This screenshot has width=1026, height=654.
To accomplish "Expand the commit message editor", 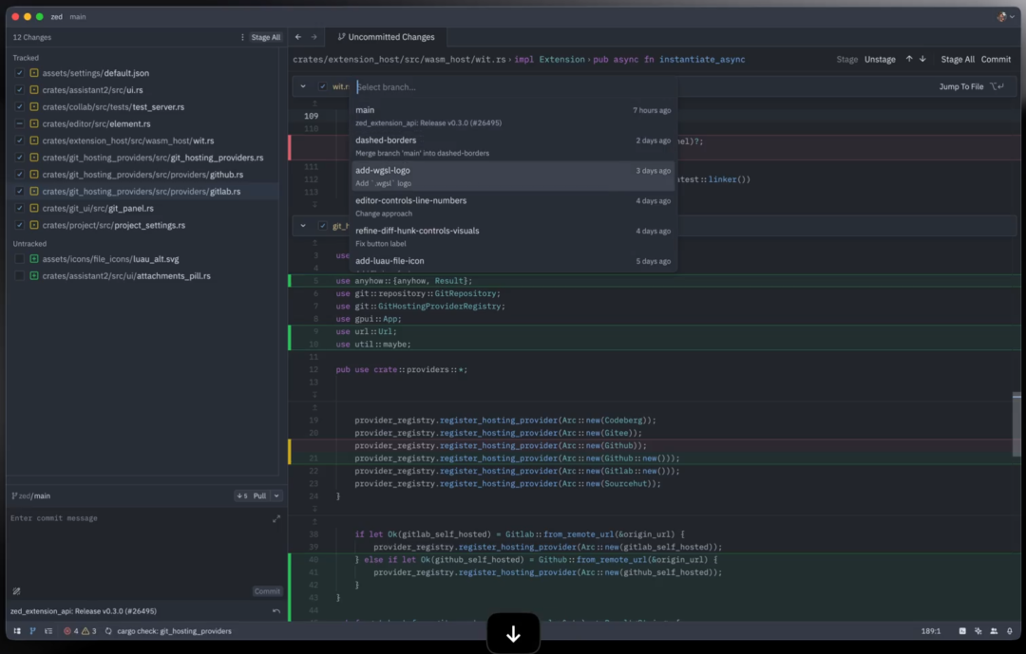I will (276, 519).
